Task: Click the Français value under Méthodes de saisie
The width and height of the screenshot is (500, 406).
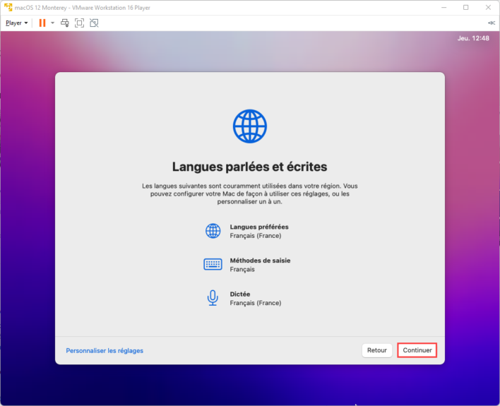Action: pyautogui.click(x=242, y=270)
